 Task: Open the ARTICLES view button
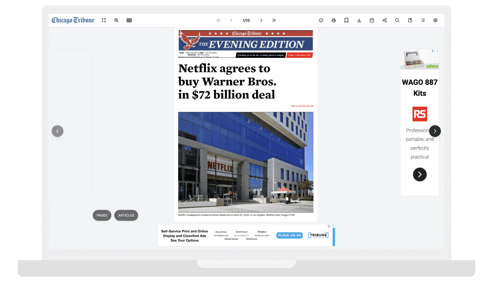point(126,215)
